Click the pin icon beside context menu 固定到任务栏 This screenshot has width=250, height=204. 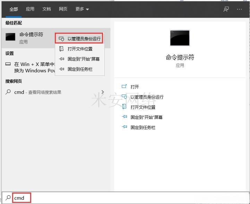pyautogui.click(x=61, y=69)
